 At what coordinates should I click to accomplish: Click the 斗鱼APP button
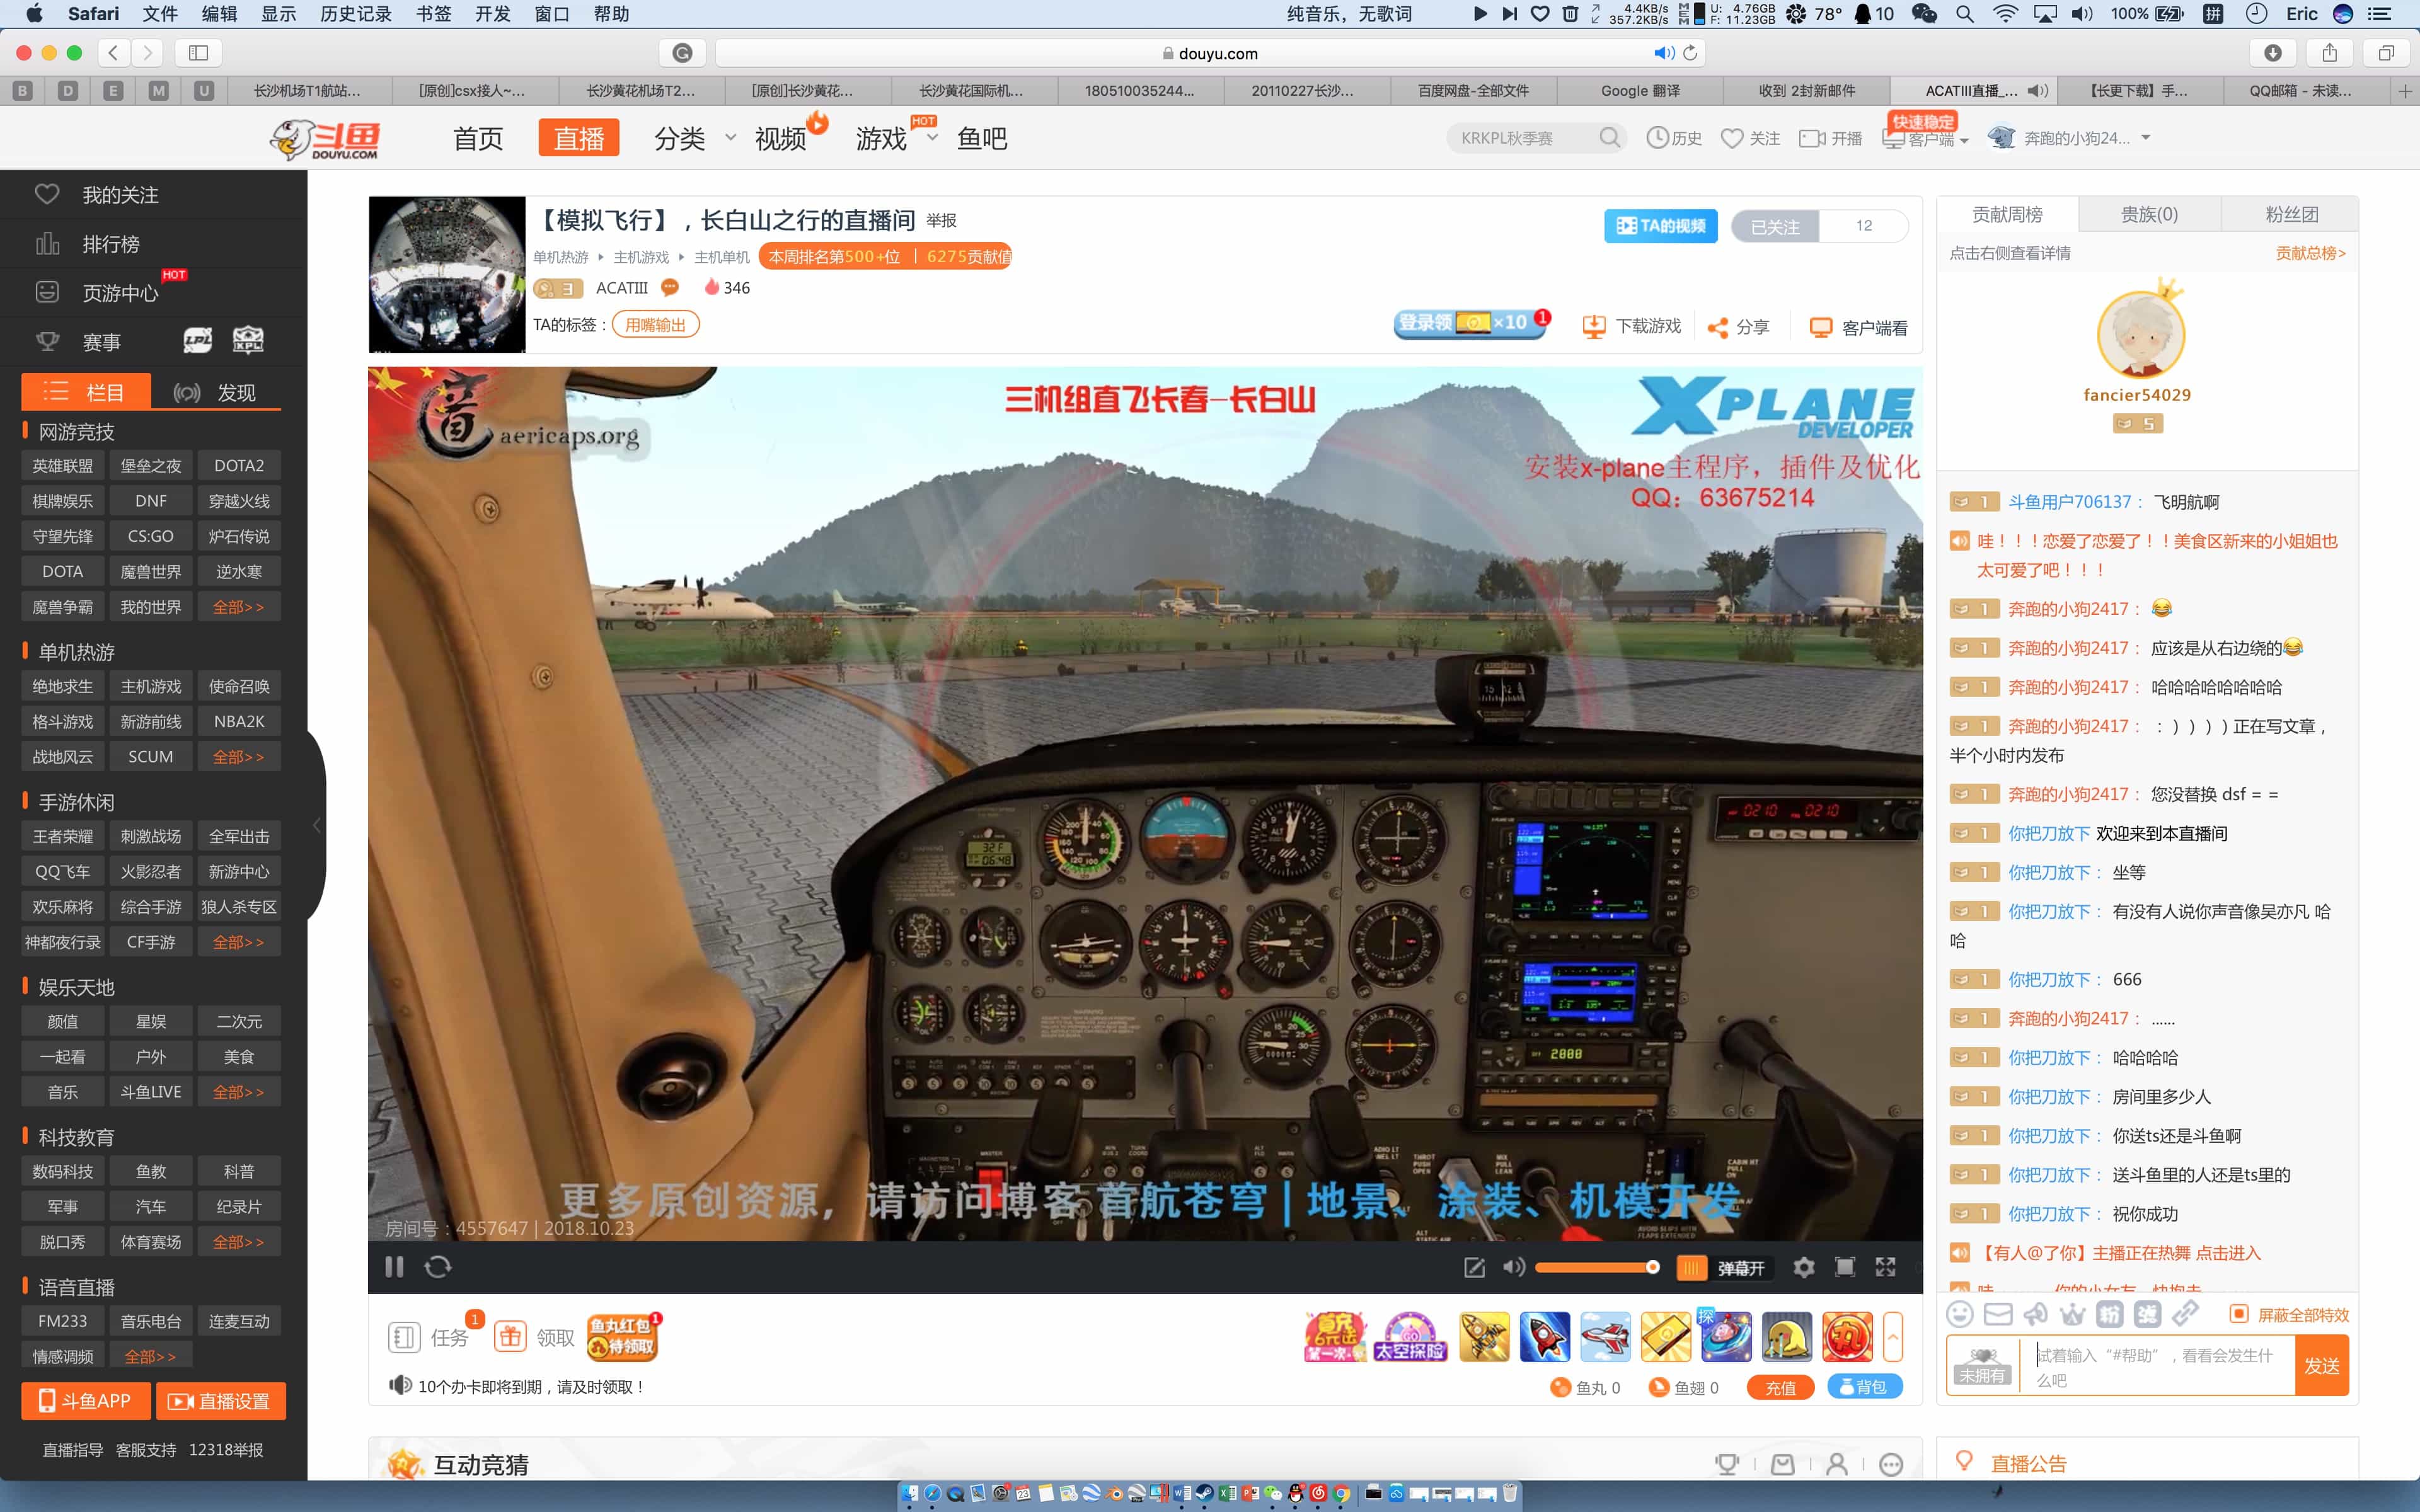pyautogui.click(x=85, y=1401)
